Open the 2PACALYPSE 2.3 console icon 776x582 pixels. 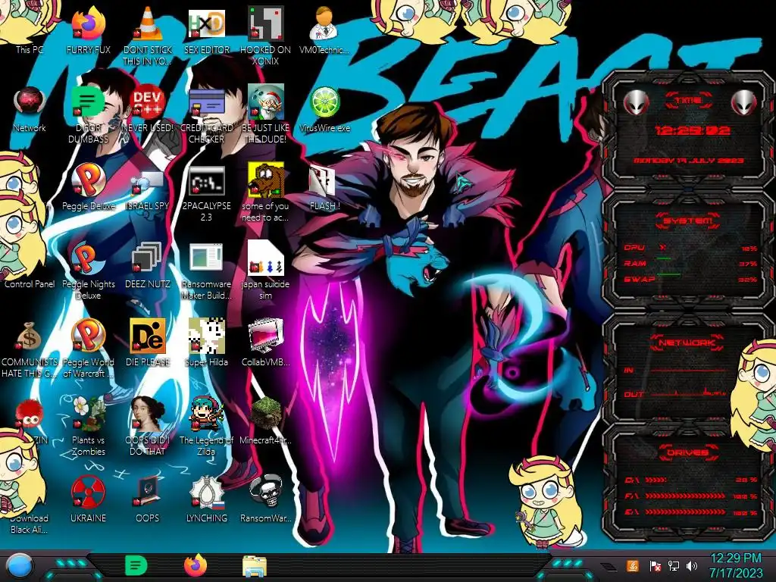[x=207, y=193]
